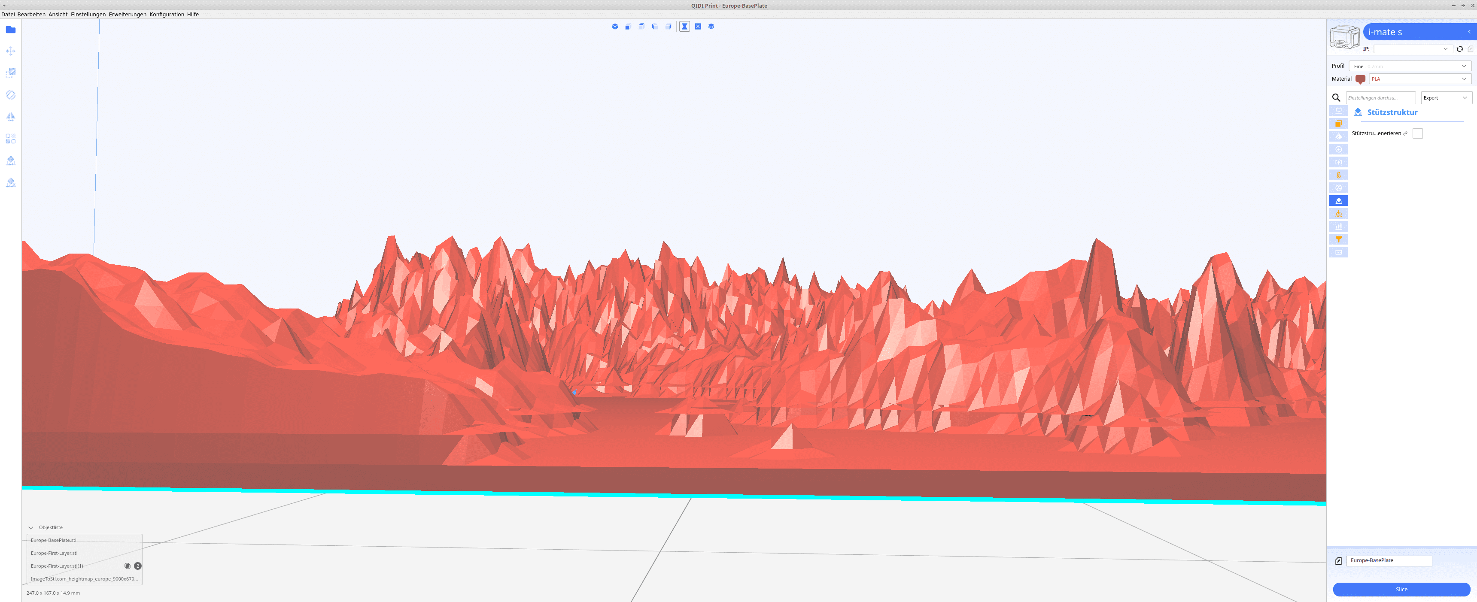Screen dimensions: 1477x602
Task: Click the settings search magnifier icon
Action: coord(1336,98)
